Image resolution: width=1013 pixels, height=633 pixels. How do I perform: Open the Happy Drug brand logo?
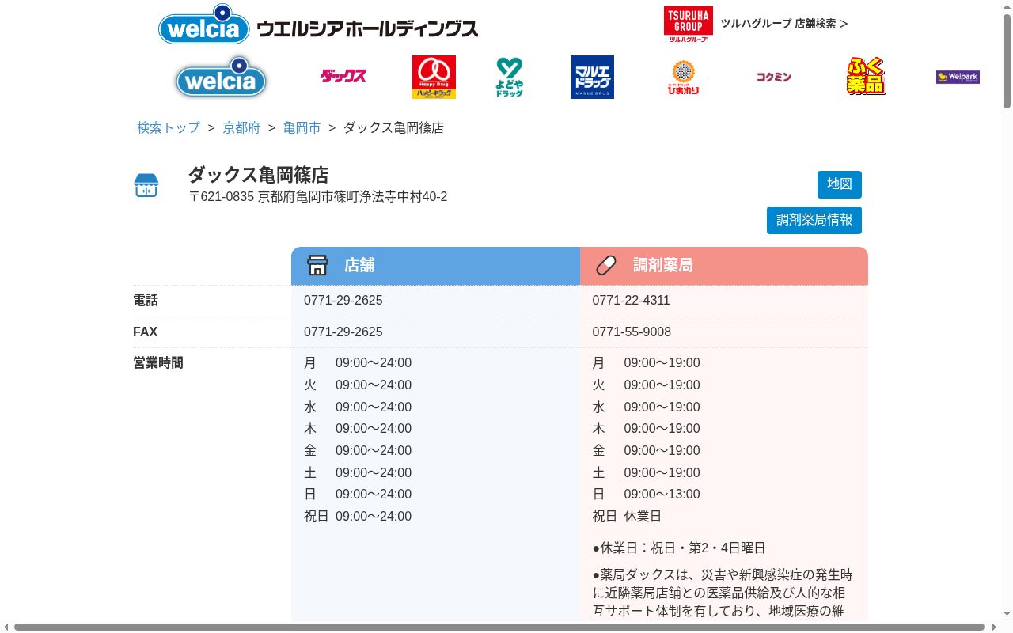point(434,77)
